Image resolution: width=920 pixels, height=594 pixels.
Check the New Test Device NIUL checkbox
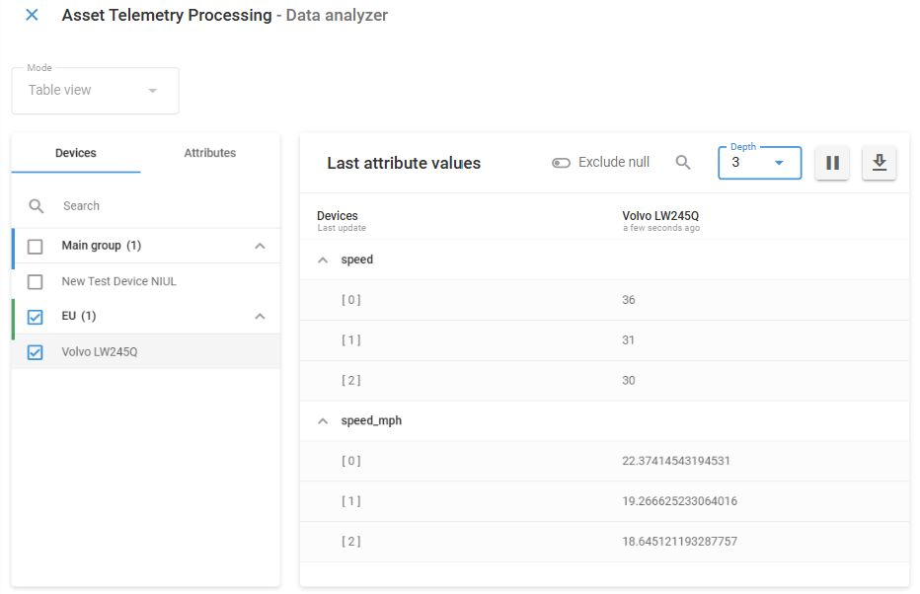coord(35,281)
